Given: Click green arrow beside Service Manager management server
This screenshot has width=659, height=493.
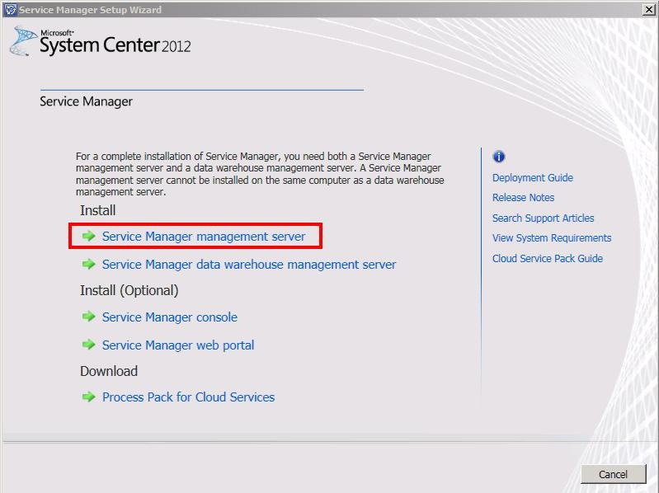Looking at the screenshot, I should coord(88,237).
